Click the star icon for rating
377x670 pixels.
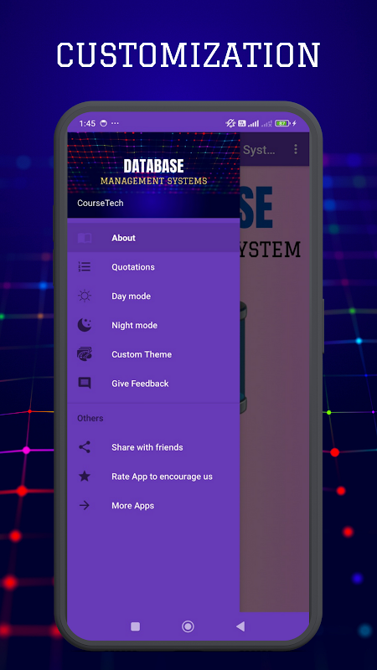(85, 477)
